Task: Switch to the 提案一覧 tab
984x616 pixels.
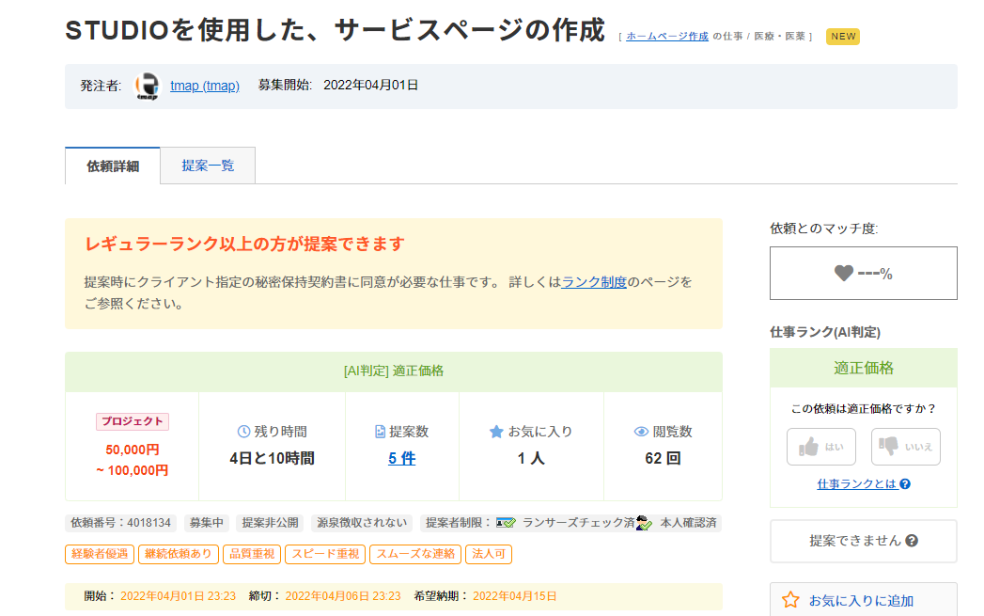Action: point(208,166)
